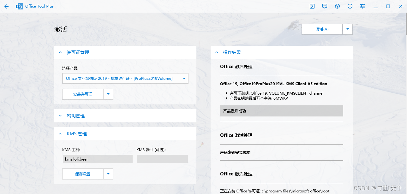Open the help question mark icon

(x=337, y=6)
